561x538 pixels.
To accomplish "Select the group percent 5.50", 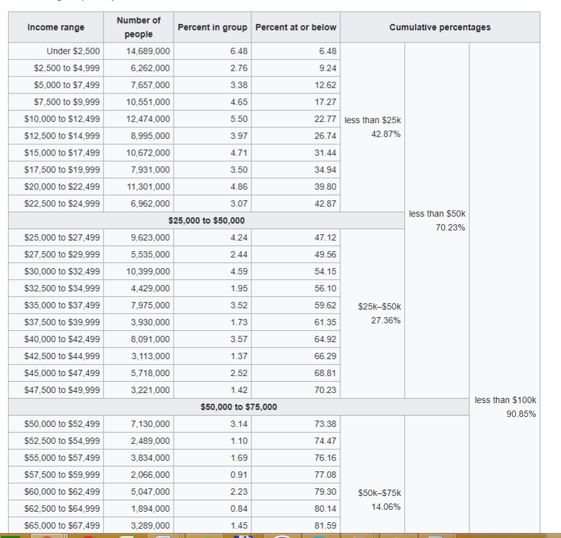I will [x=239, y=119].
